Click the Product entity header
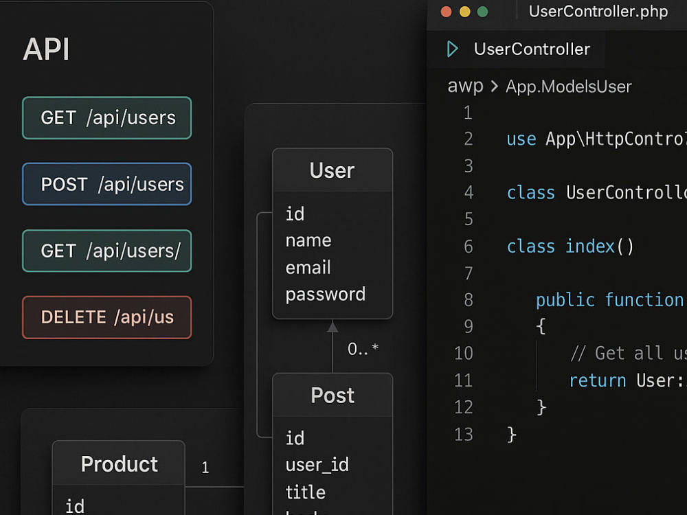Image resolution: width=687 pixels, height=515 pixels. point(119,463)
